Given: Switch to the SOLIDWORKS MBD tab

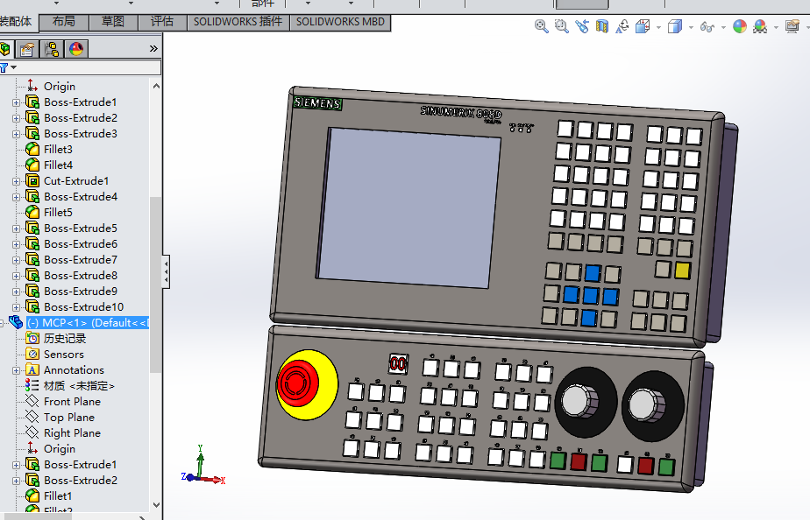Looking at the screenshot, I should coord(340,22).
